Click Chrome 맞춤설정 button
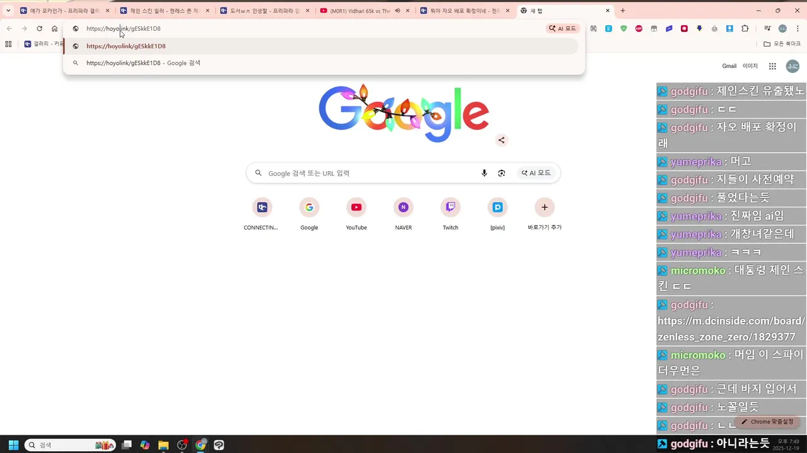This screenshot has width=807, height=453. click(x=767, y=422)
